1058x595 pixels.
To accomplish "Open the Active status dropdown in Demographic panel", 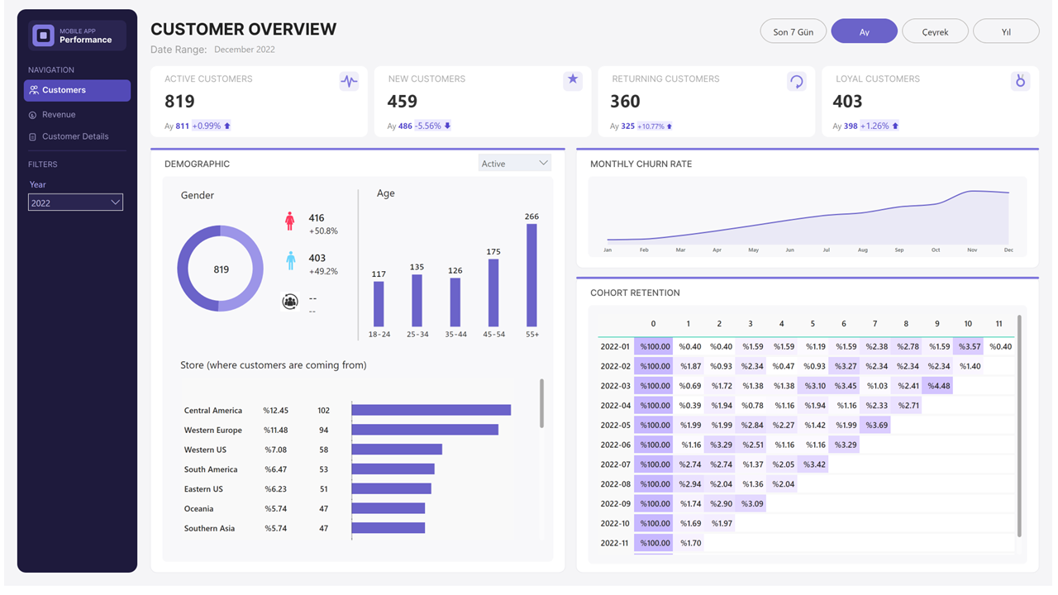I will click(514, 162).
